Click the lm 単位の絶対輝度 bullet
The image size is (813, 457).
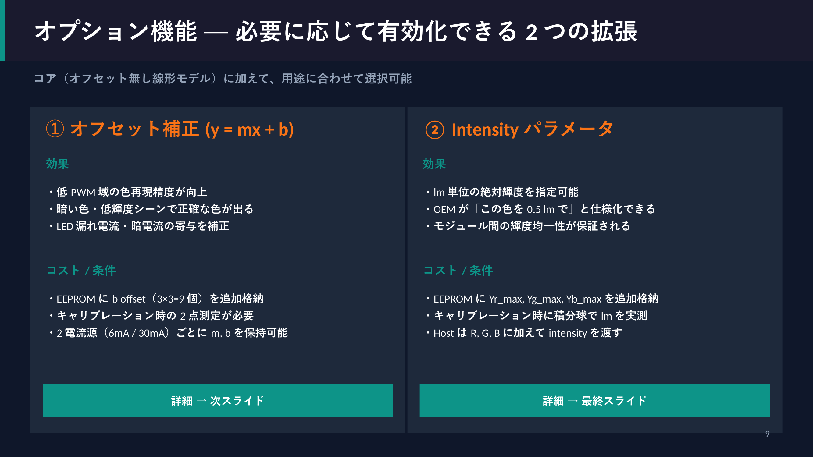506,192
